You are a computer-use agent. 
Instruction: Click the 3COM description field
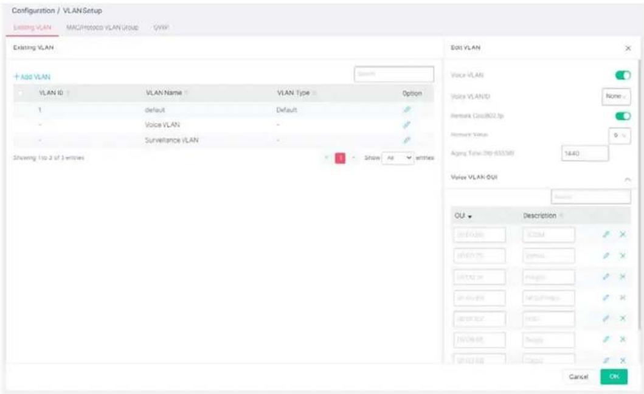(x=549, y=235)
